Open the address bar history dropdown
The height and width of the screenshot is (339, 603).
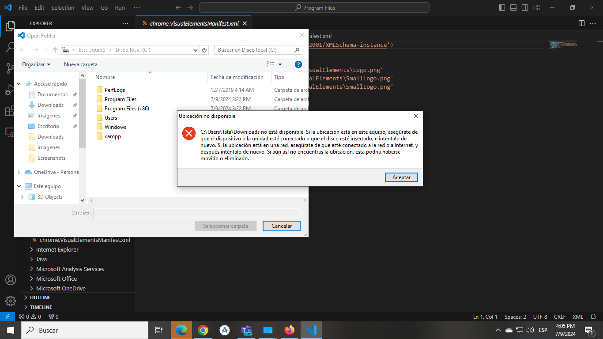[196, 50]
